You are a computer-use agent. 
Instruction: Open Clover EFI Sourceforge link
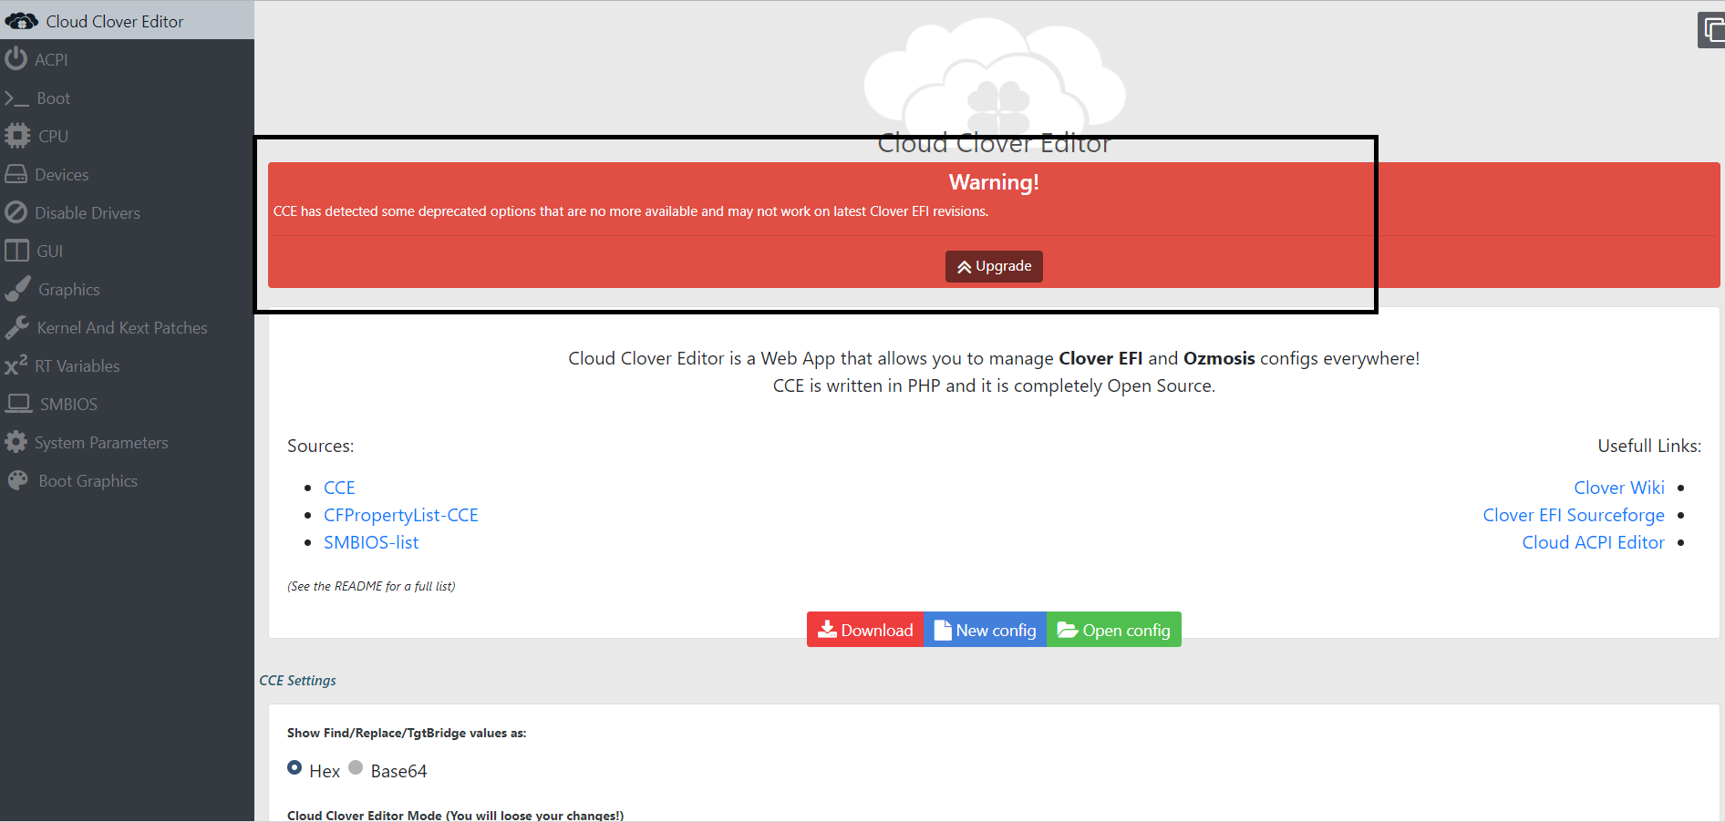point(1574,515)
